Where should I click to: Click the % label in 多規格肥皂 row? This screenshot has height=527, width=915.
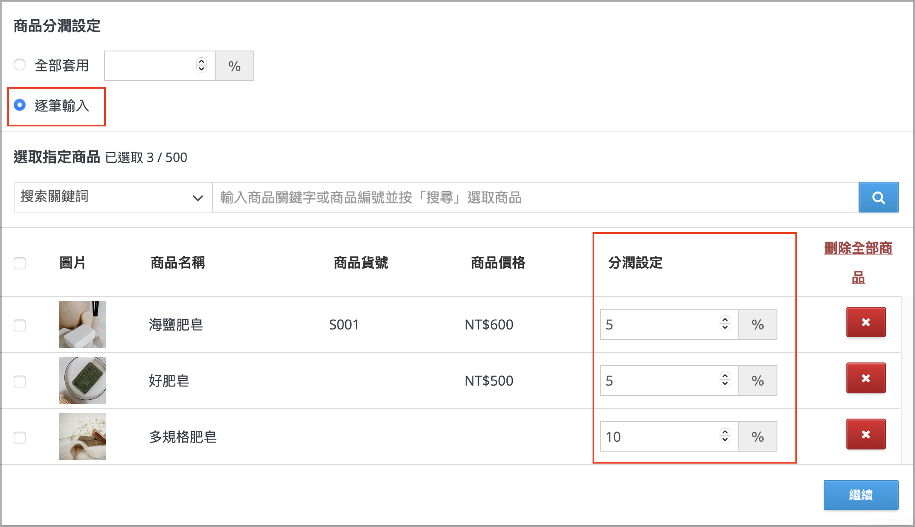[x=758, y=437]
